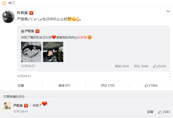Open the @严屹宽 reposted author link
The height and width of the screenshot is (118, 173).
pos(28,31)
